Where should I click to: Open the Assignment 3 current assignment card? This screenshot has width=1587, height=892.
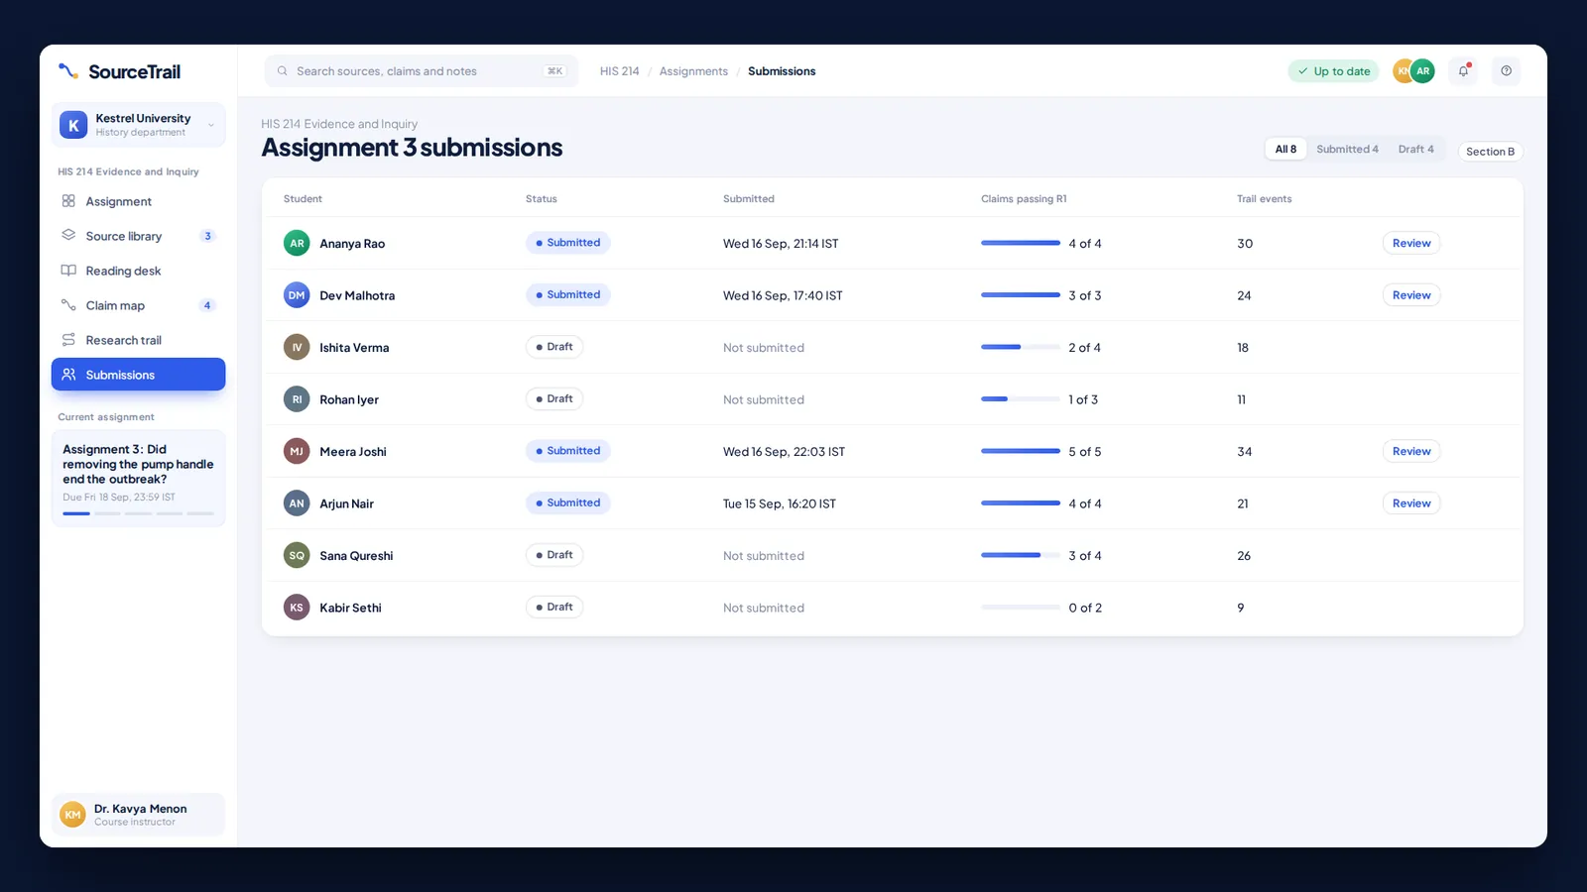138,478
